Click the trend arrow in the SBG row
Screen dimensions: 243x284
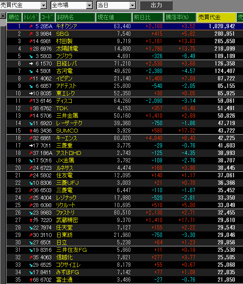click(x=31, y=34)
